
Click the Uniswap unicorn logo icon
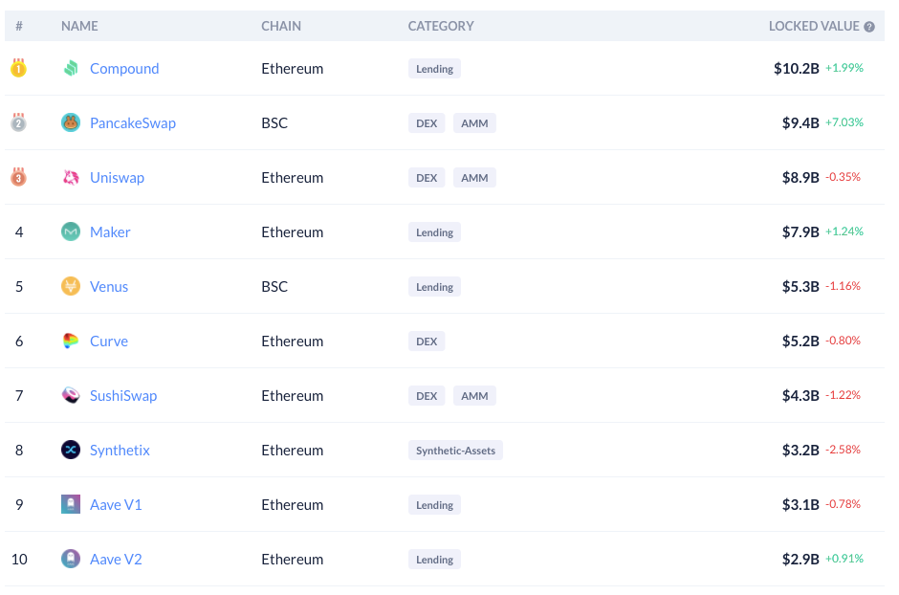pos(71,177)
